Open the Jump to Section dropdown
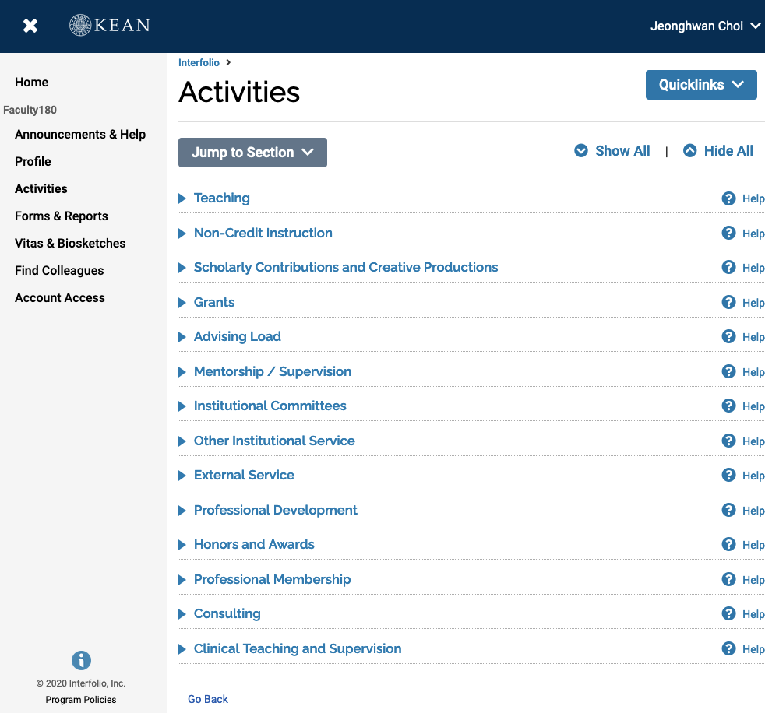 tap(252, 152)
